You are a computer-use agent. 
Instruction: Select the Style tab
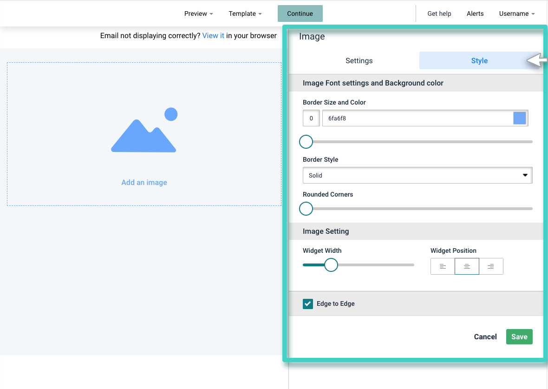point(479,60)
